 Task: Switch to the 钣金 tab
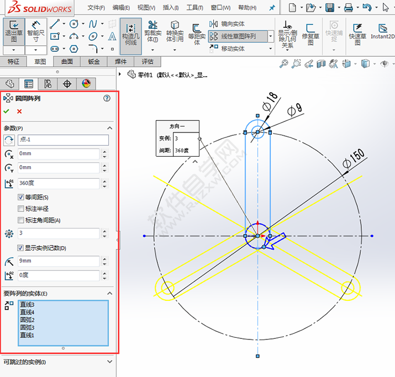pos(94,62)
